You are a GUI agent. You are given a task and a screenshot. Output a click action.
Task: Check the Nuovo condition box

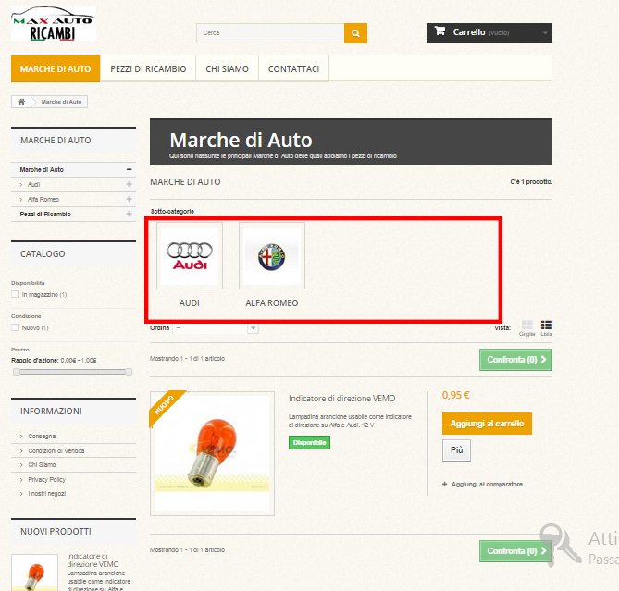[15, 327]
